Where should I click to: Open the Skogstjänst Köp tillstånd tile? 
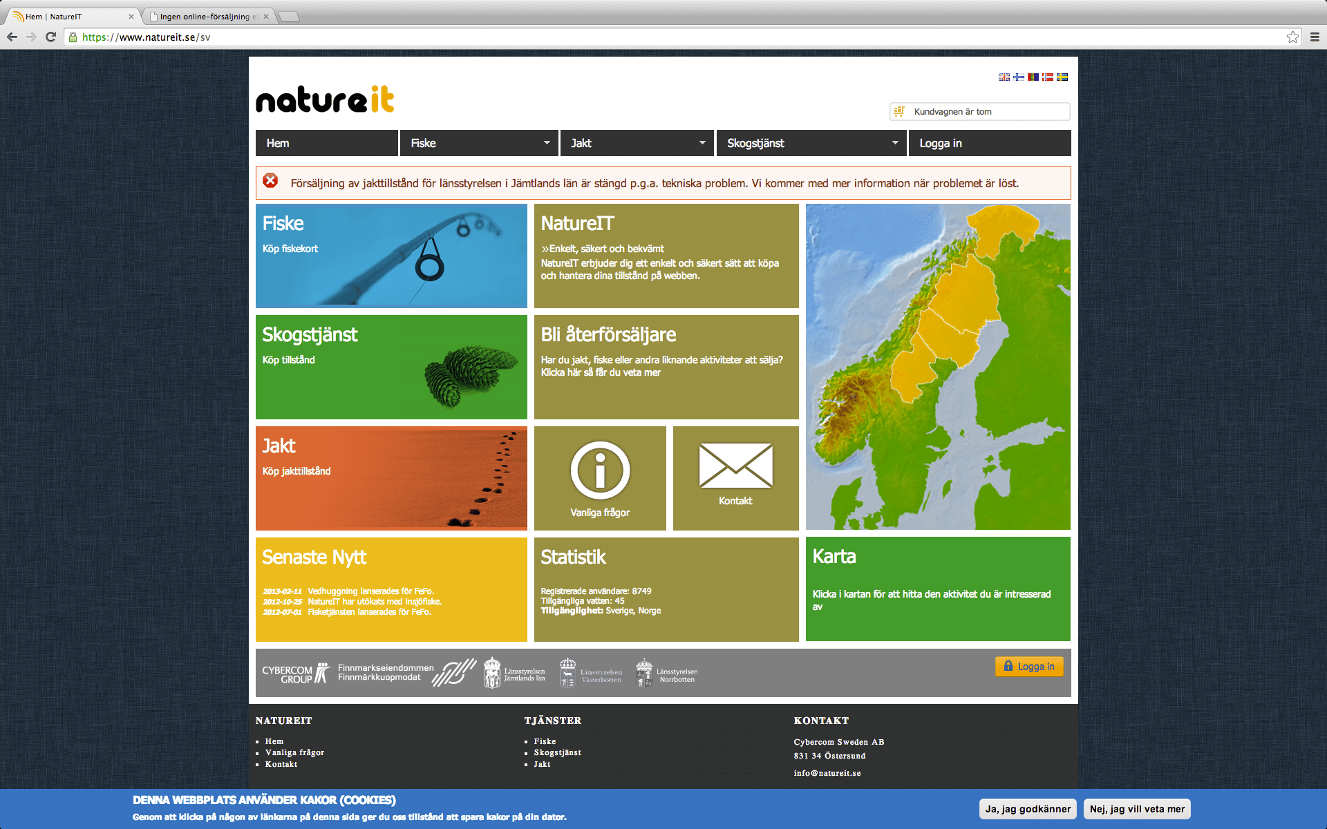pyautogui.click(x=391, y=367)
